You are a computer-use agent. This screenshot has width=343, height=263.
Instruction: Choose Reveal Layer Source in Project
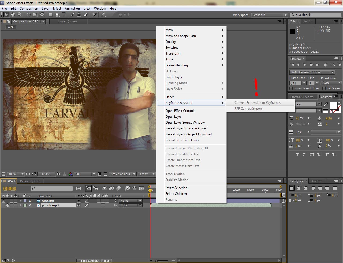coord(191,128)
